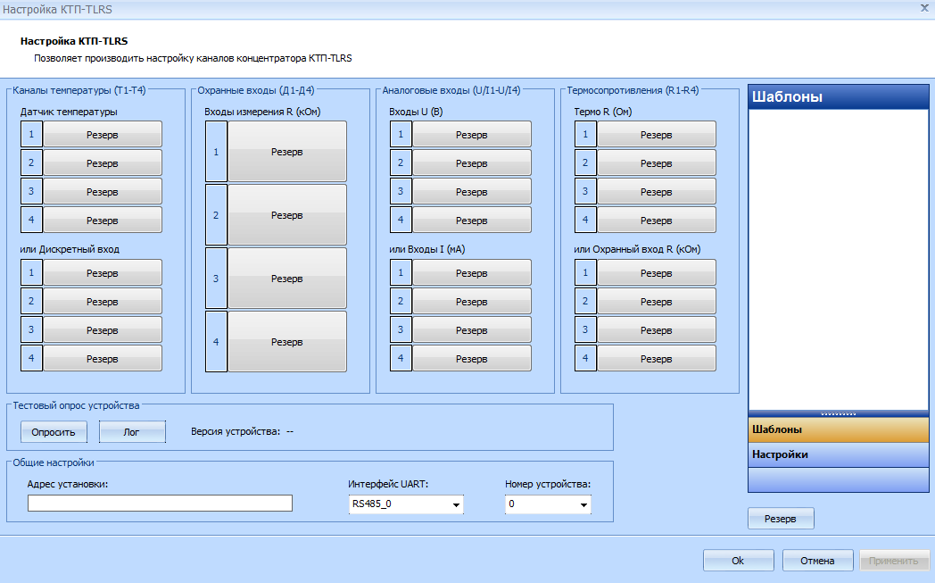935x583 pixels.
Task: Click the Применить button
Action: tap(894, 561)
